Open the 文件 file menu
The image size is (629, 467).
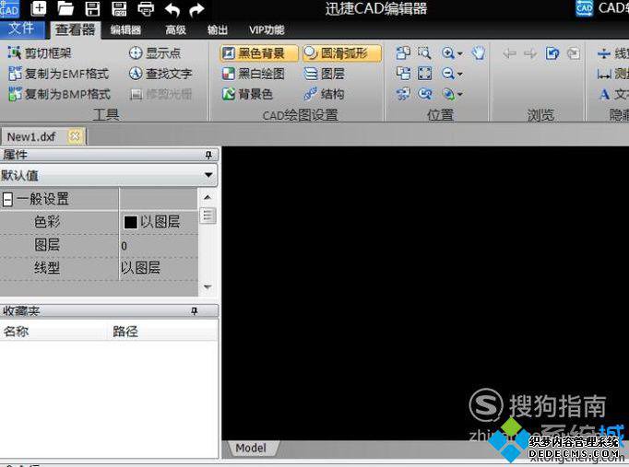tap(21, 28)
